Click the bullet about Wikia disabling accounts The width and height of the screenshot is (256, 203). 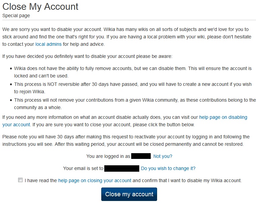pos(133,72)
